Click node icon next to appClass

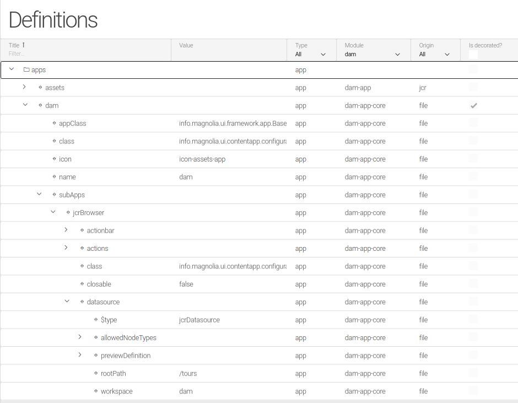54,123
